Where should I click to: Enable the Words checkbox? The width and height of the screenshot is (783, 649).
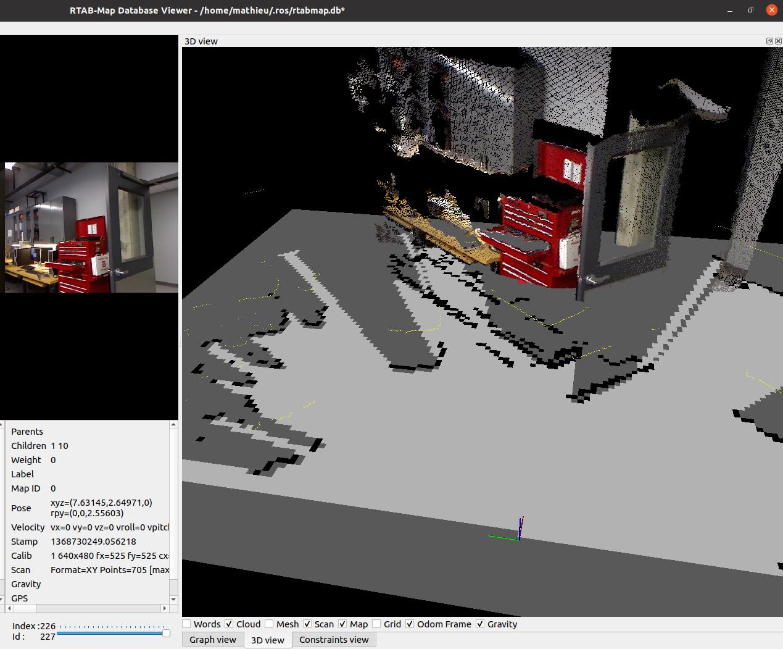click(x=187, y=624)
